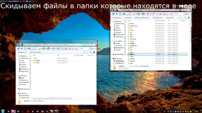Toggle preview pane icon in garrysmod window
The height and width of the screenshot is (113, 202).
pos(185,18)
